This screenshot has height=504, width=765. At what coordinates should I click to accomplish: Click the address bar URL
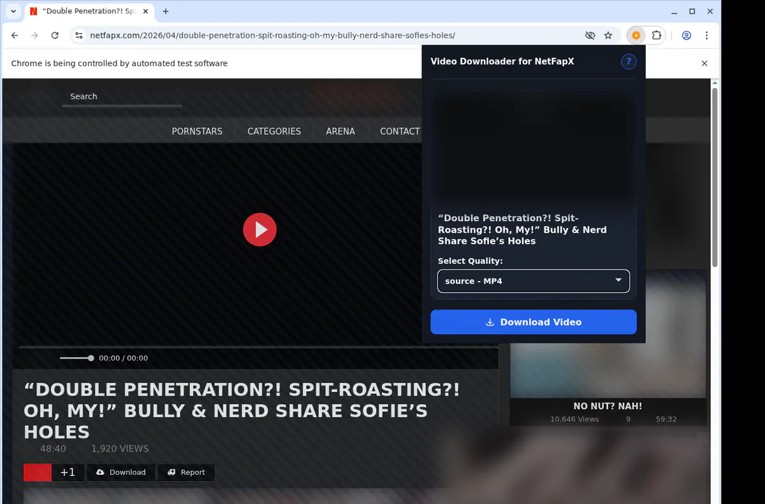point(272,36)
